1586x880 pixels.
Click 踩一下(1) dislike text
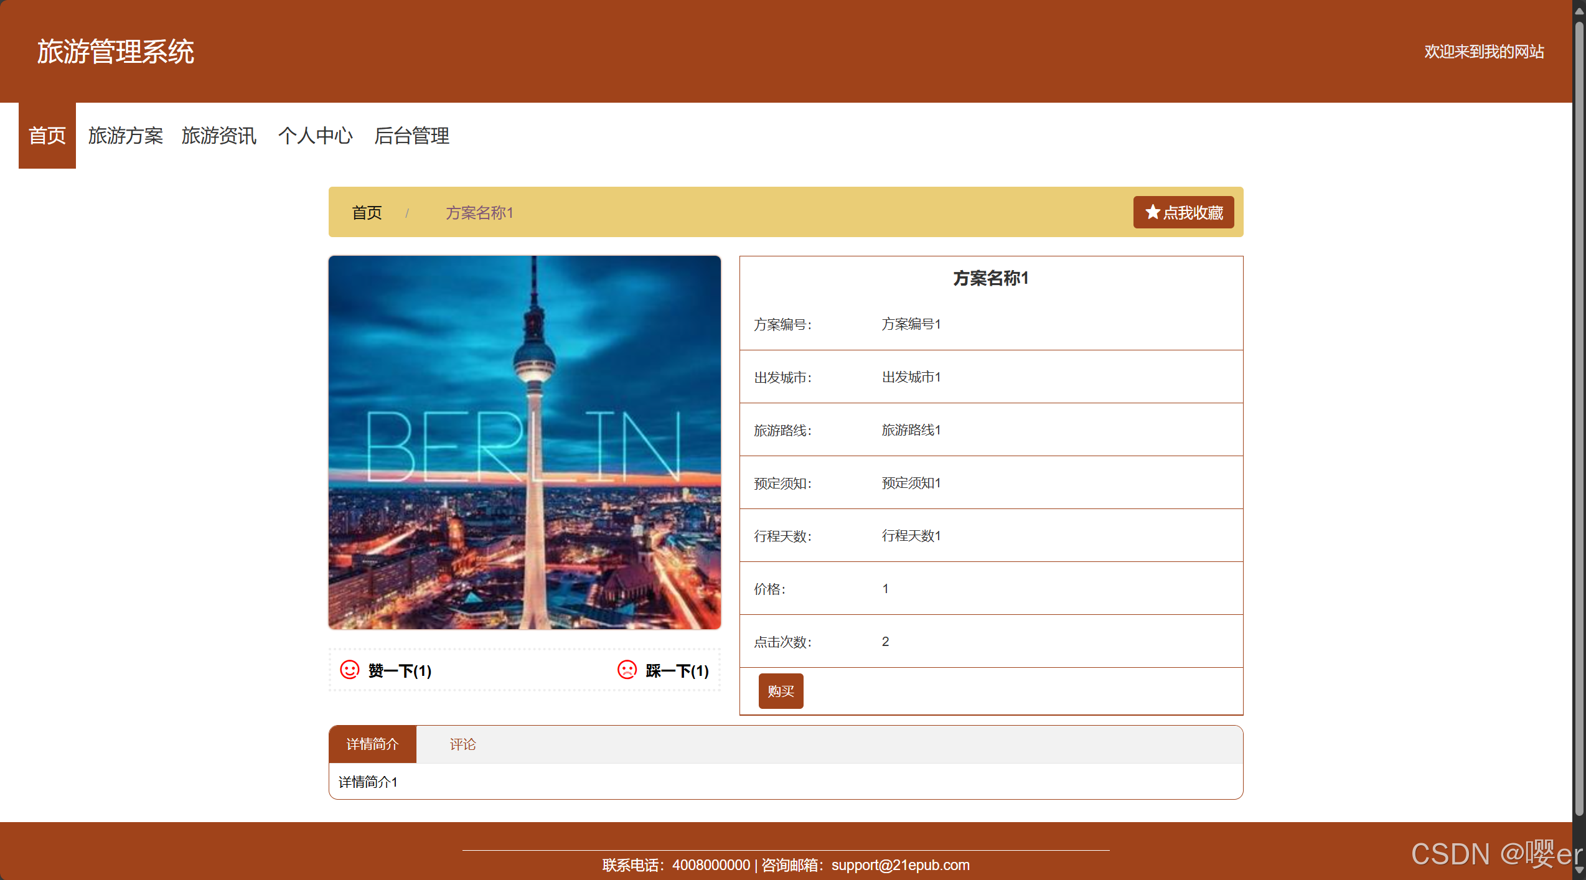coord(677,671)
